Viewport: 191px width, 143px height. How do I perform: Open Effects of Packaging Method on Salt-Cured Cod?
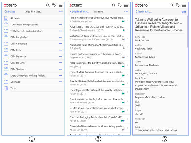click(x=99, y=119)
